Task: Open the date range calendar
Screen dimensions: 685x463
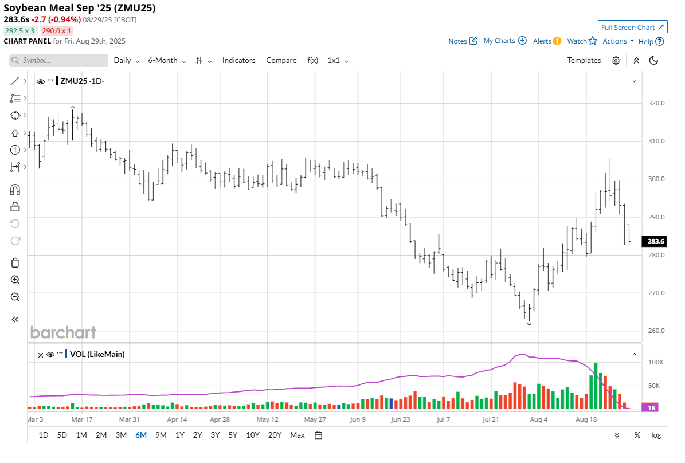Action: pyautogui.click(x=319, y=435)
